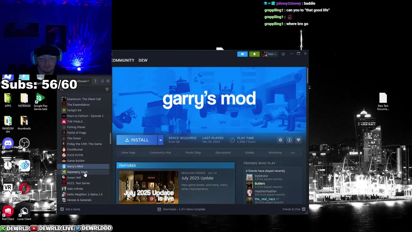
Task: Open the TimerResolution desktop clock shortcut
Action: (8, 168)
